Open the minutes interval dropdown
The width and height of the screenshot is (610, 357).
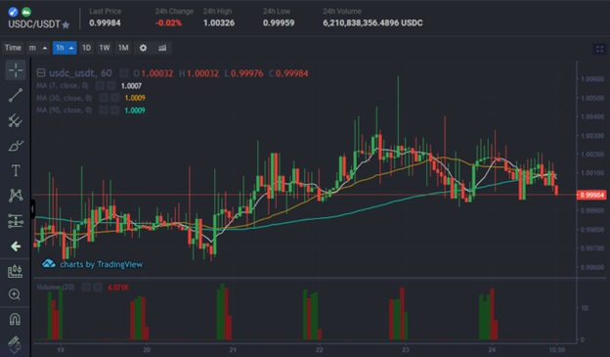(x=38, y=48)
